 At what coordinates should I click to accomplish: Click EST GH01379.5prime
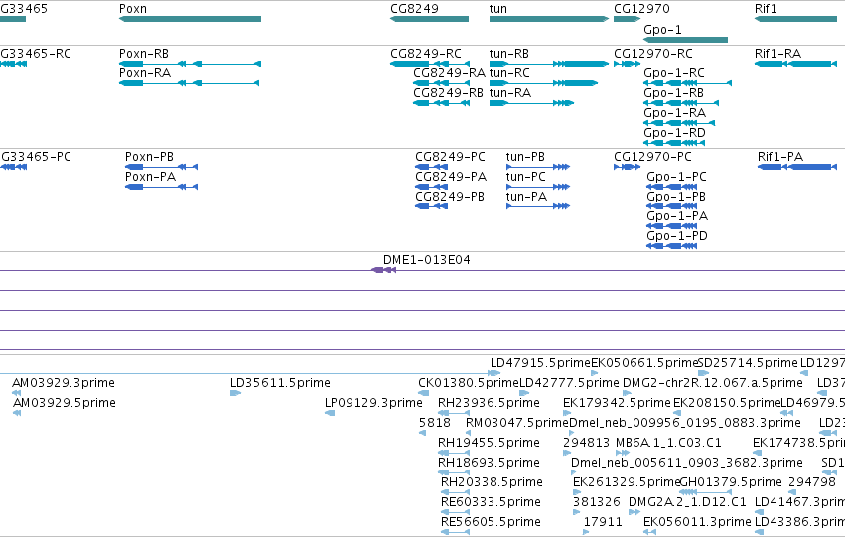click(705, 492)
